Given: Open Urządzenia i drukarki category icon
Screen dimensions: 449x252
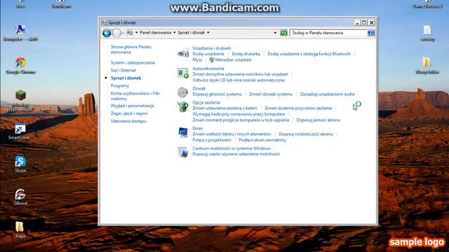Looking at the screenshot, I should tap(183, 52).
